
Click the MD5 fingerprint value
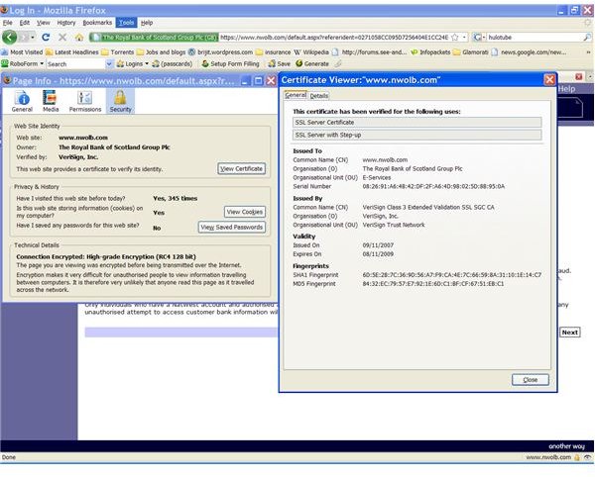433,284
